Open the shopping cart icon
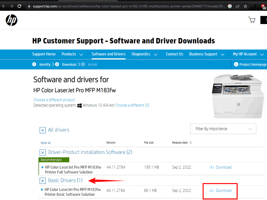Screen dimensions: 267x200 [252, 20]
